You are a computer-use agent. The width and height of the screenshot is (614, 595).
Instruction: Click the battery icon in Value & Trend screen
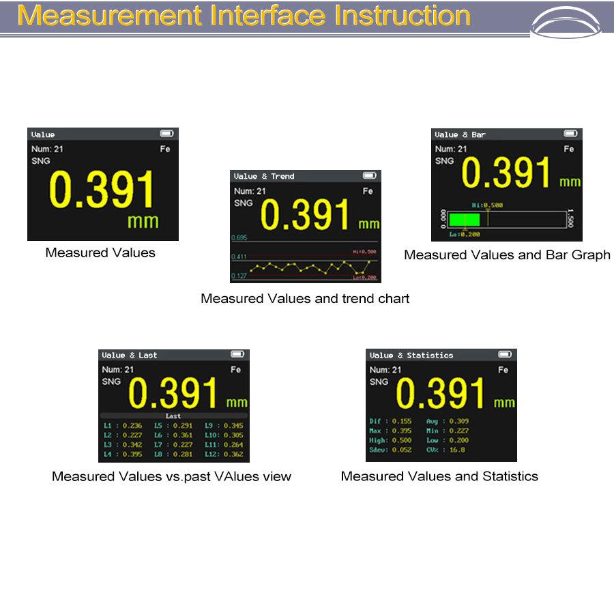pyautogui.click(x=369, y=176)
